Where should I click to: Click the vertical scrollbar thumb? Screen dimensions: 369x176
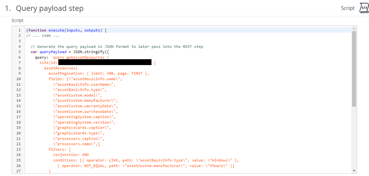354,69
